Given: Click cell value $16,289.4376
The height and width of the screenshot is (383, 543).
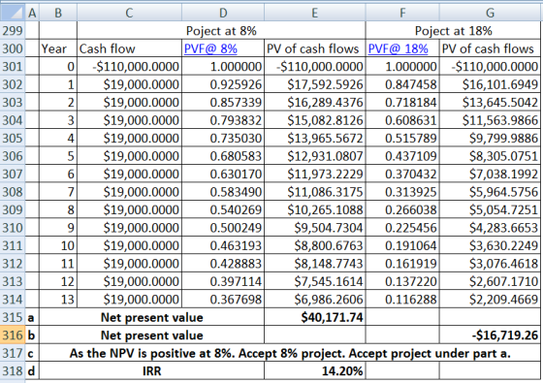Looking at the screenshot, I should pos(315,102).
